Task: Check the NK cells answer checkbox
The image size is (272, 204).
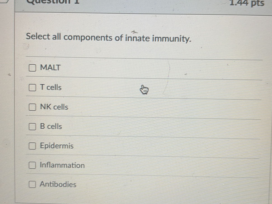Action: point(32,107)
